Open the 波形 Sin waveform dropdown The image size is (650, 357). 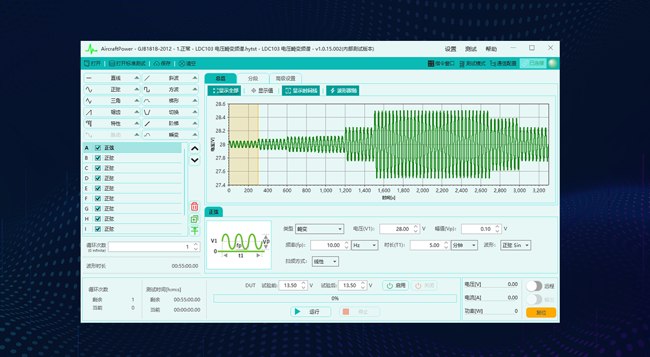516,245
